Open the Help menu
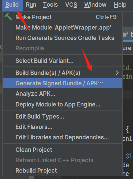 point(120,5)
